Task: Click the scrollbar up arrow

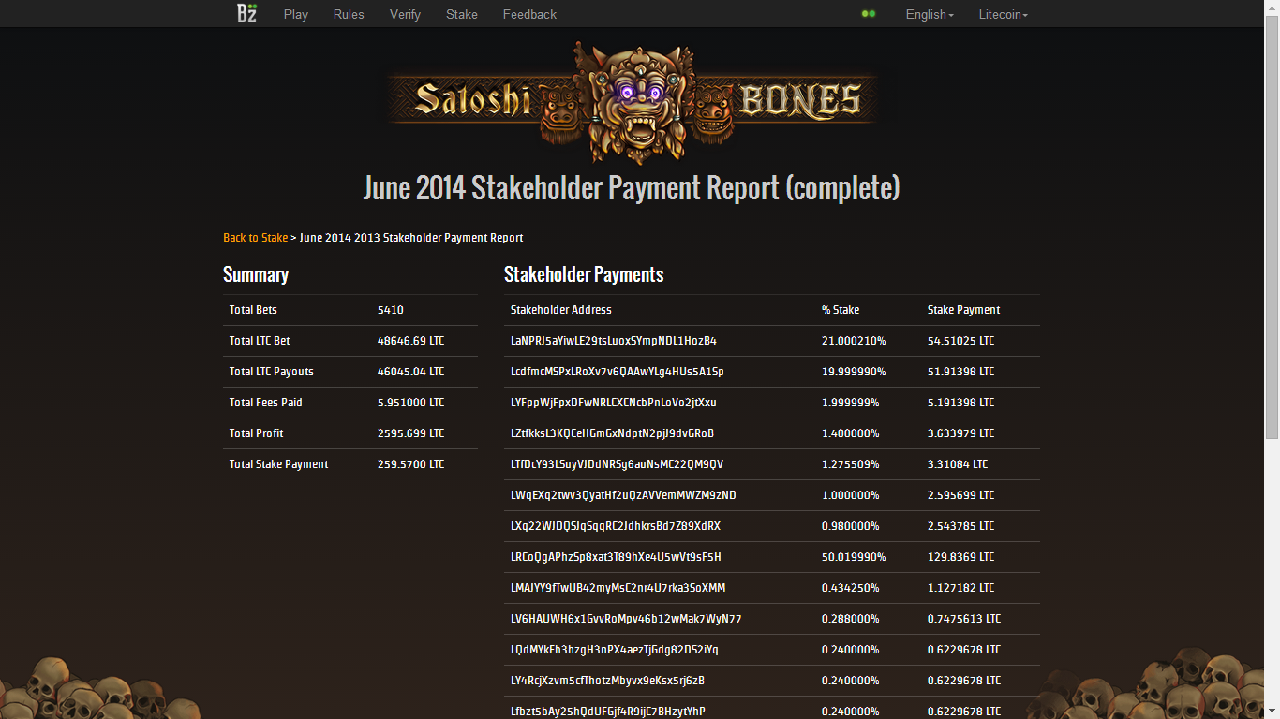Action: pyautogui.click(x=1272, y=7)
